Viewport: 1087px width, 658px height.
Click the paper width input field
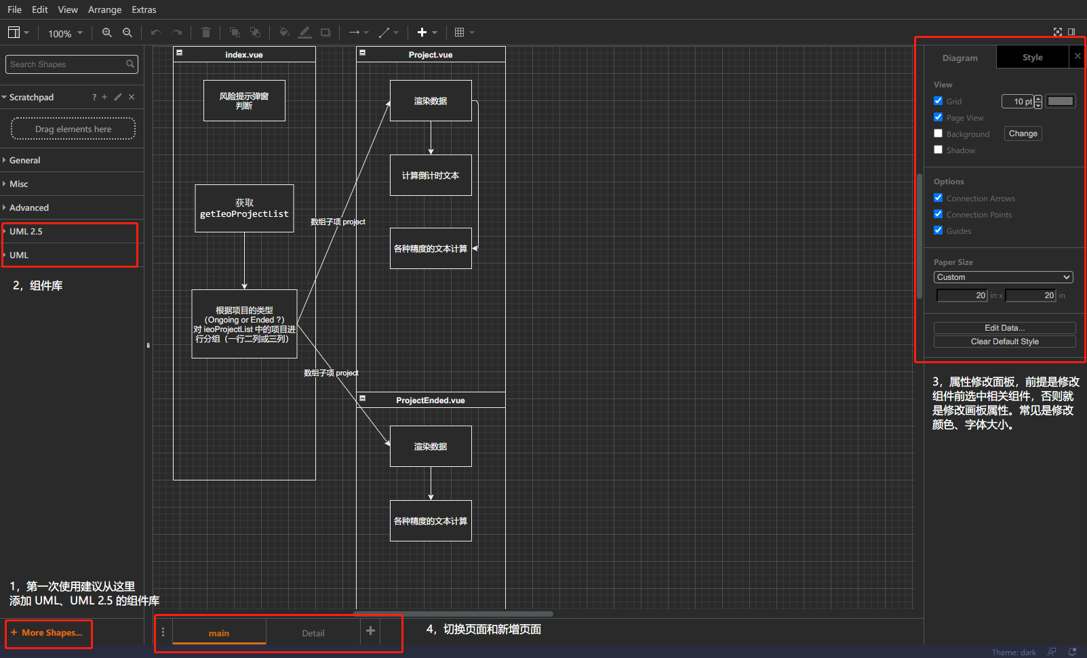pyautogui.click(x=962, y=295)
